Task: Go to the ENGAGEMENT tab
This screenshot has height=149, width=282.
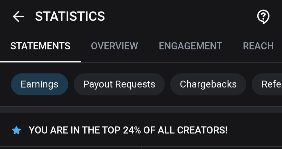Action: [190, 46]
